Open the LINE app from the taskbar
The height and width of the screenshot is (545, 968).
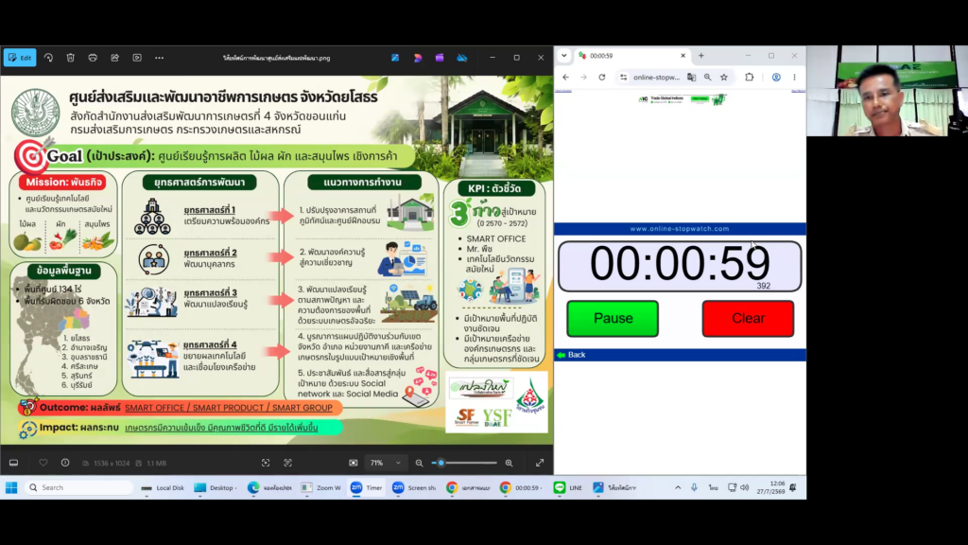(568, 487)
